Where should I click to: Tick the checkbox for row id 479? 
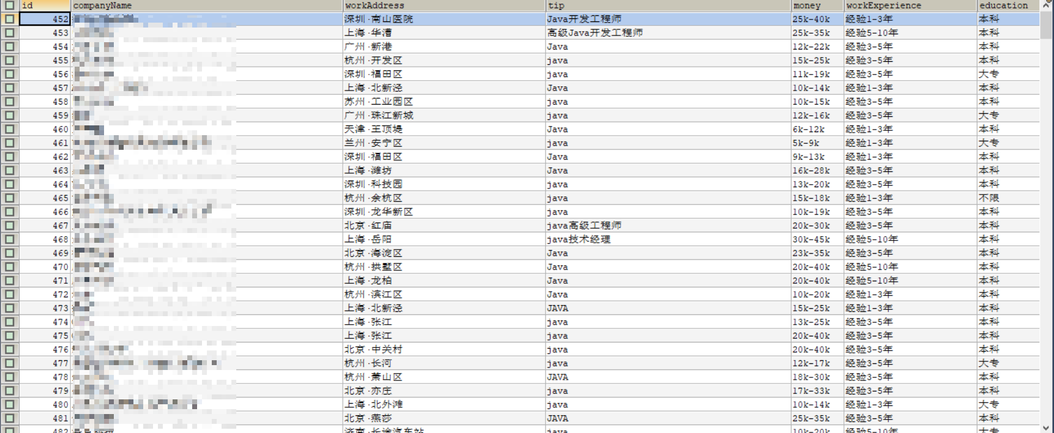(9, 390)
